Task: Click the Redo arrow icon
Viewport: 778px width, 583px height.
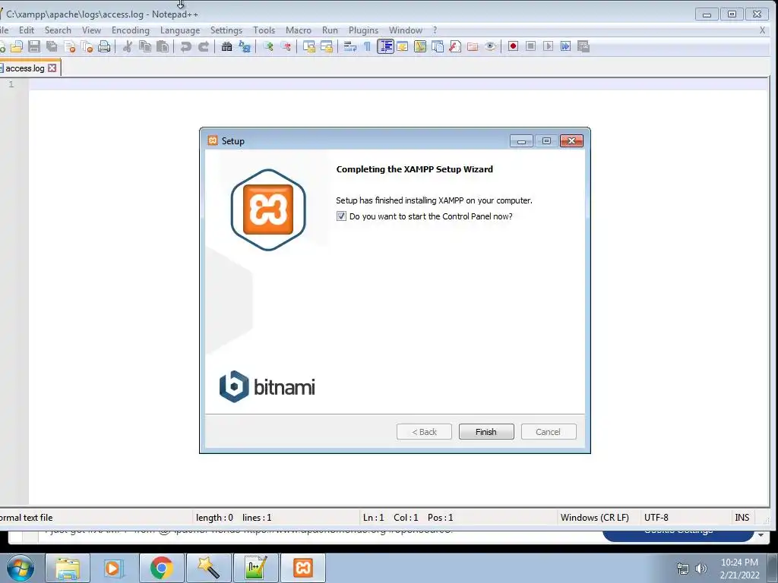Action: [x=204, y=46]
